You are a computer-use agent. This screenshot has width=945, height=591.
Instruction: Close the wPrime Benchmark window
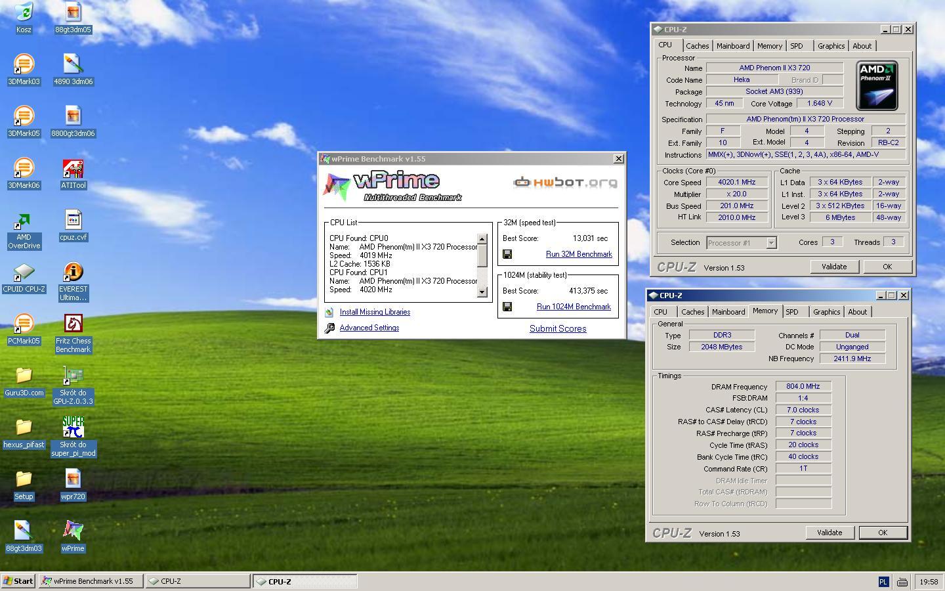618,159
